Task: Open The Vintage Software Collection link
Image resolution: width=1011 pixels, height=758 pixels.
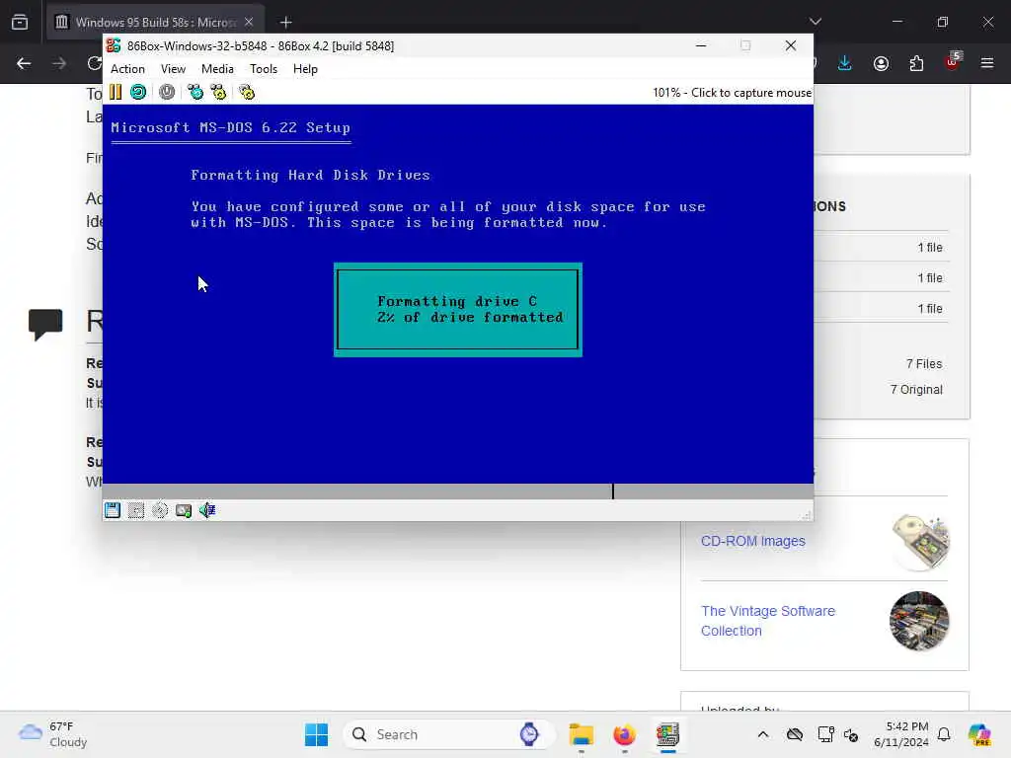Action: [768, 621]
